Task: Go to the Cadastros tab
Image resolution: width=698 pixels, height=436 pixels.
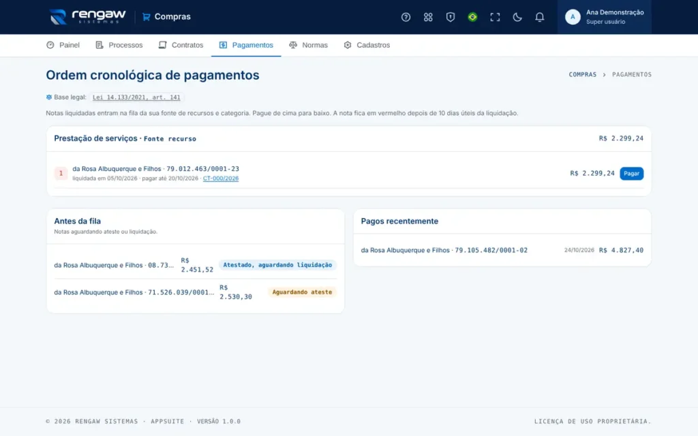Action: pyautogui.click(x=366, y=45)
